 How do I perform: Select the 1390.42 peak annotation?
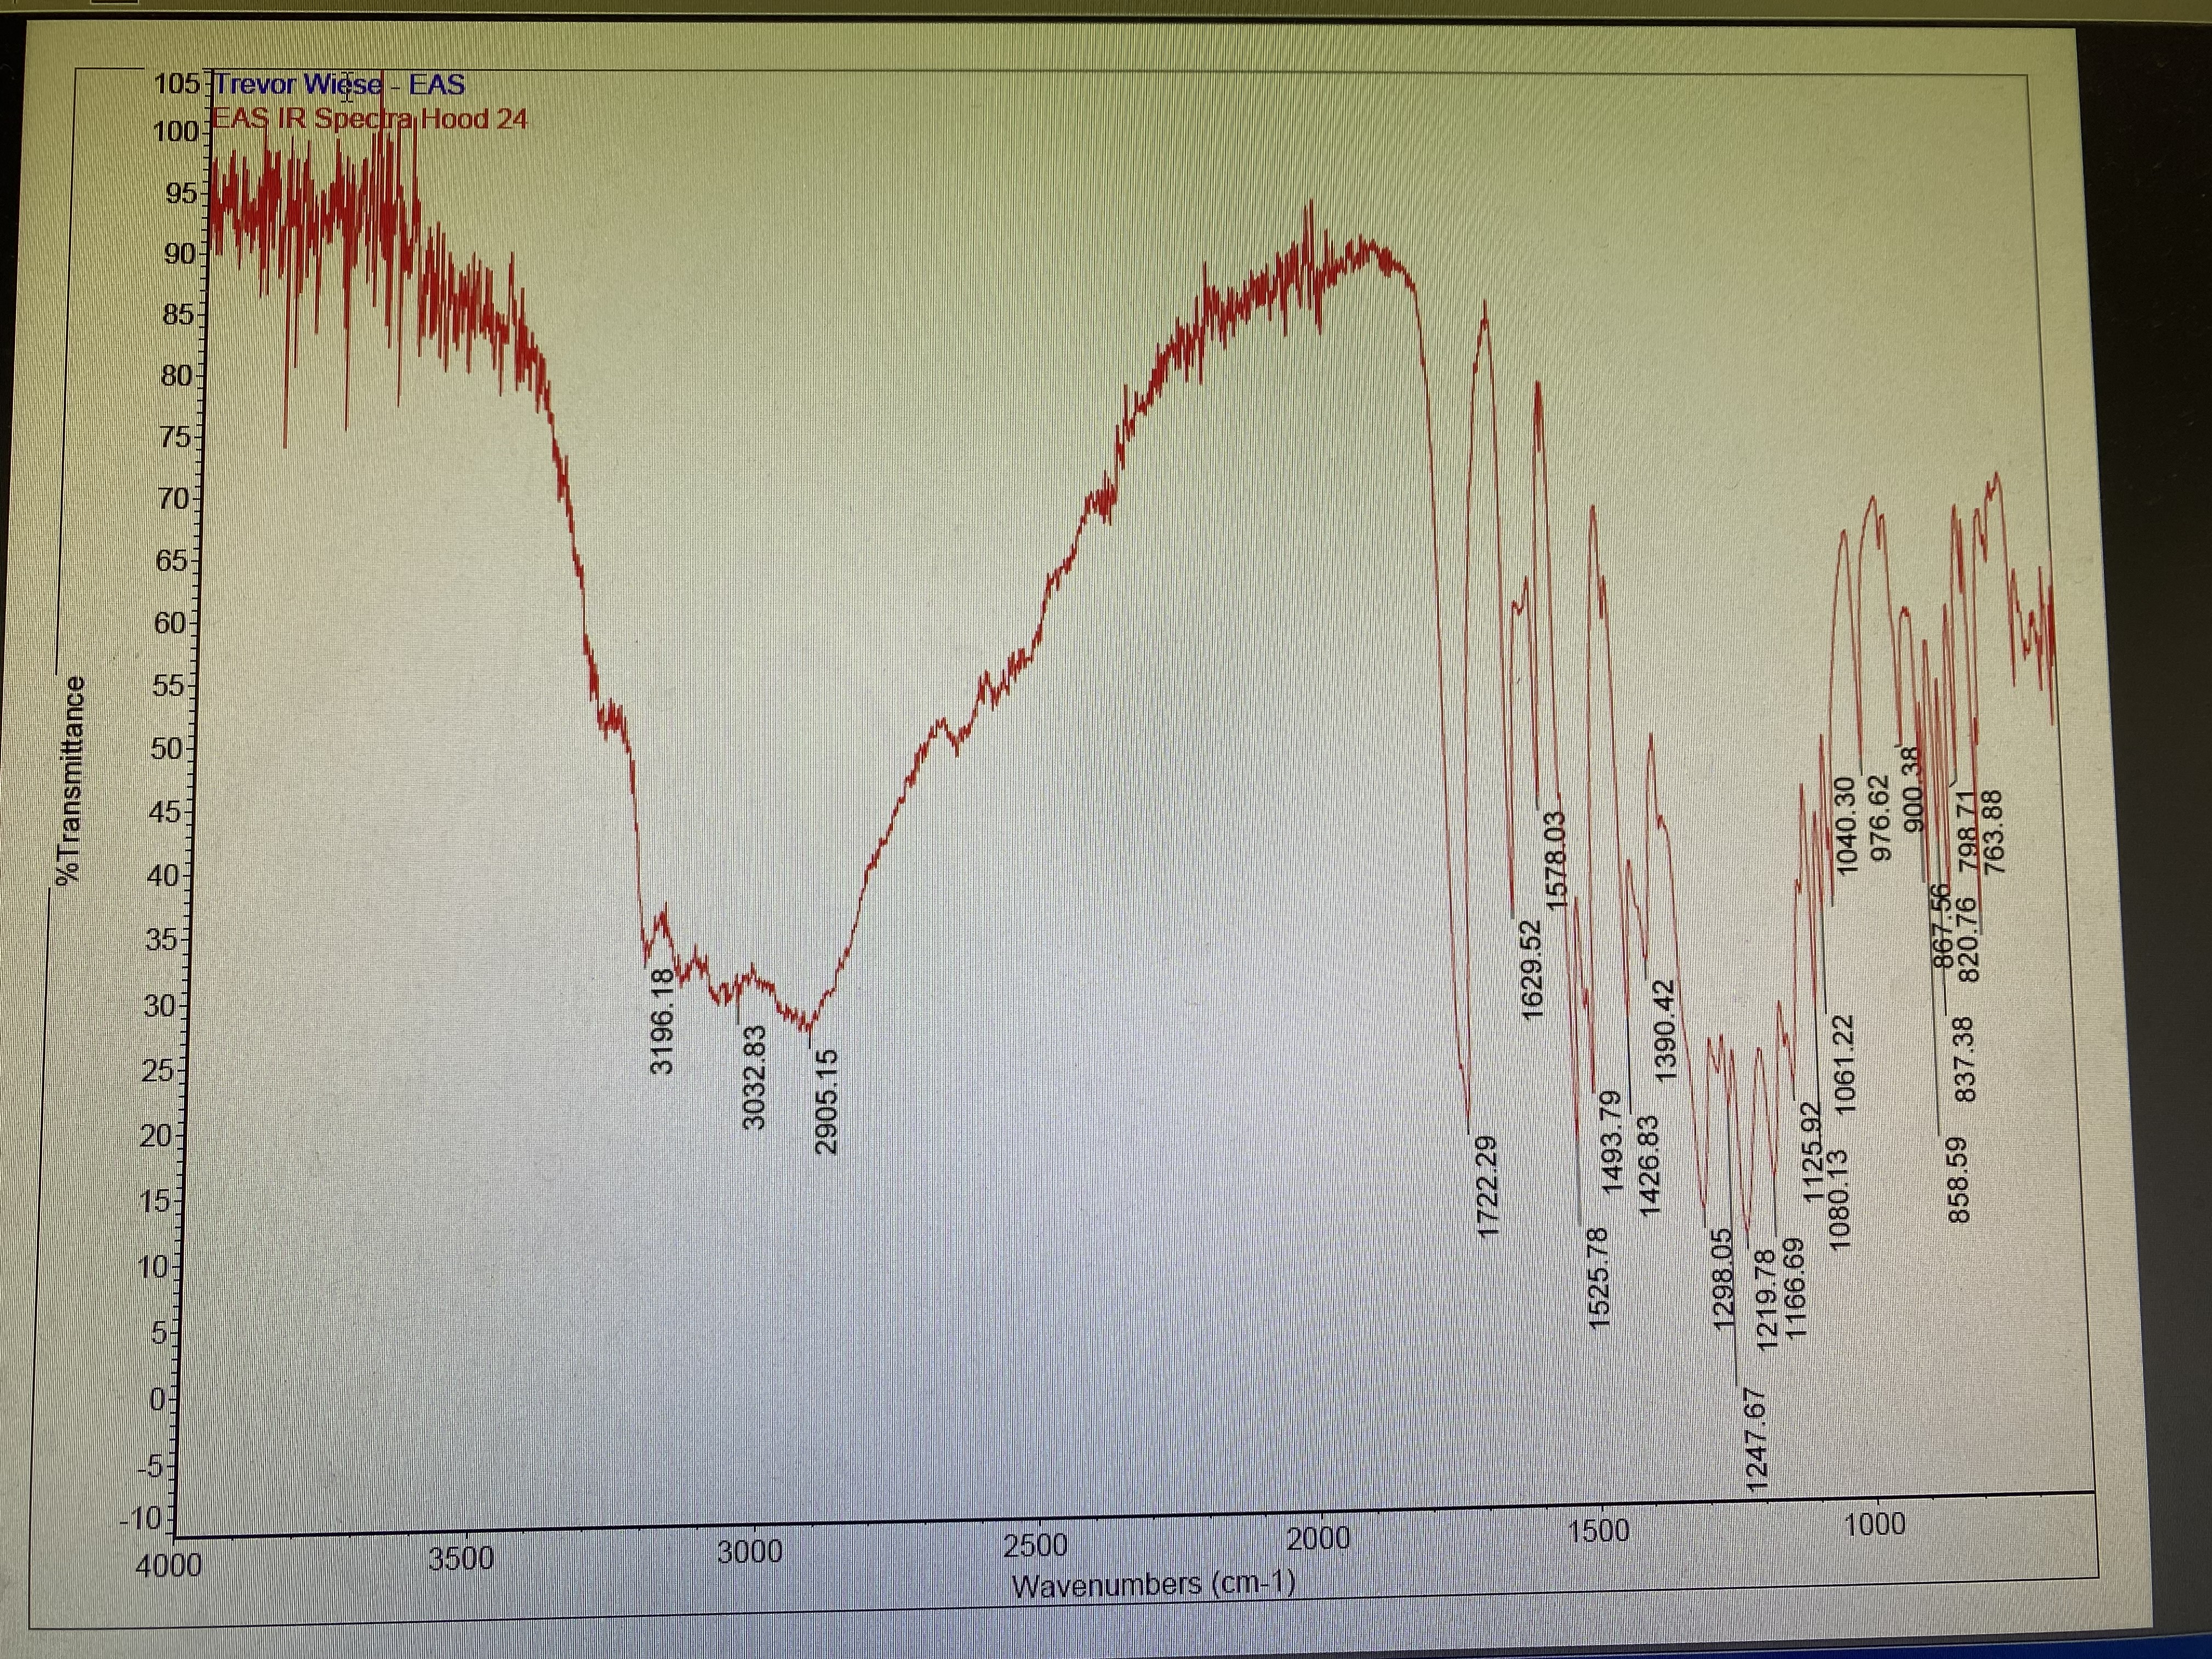[x=1664, y=1030]
